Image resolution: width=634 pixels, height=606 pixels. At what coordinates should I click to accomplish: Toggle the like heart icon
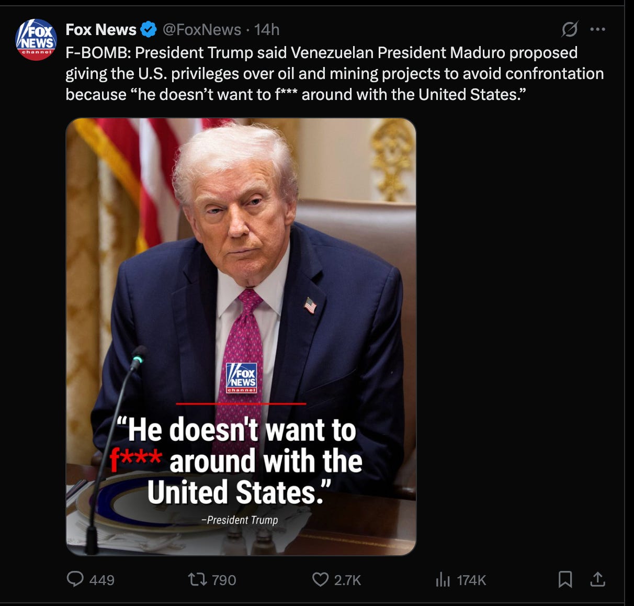pyautogui.click(x=320, y=579)
